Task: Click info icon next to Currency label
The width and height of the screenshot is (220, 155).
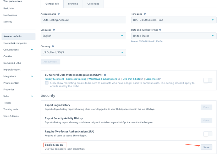Action: point(53,46)
